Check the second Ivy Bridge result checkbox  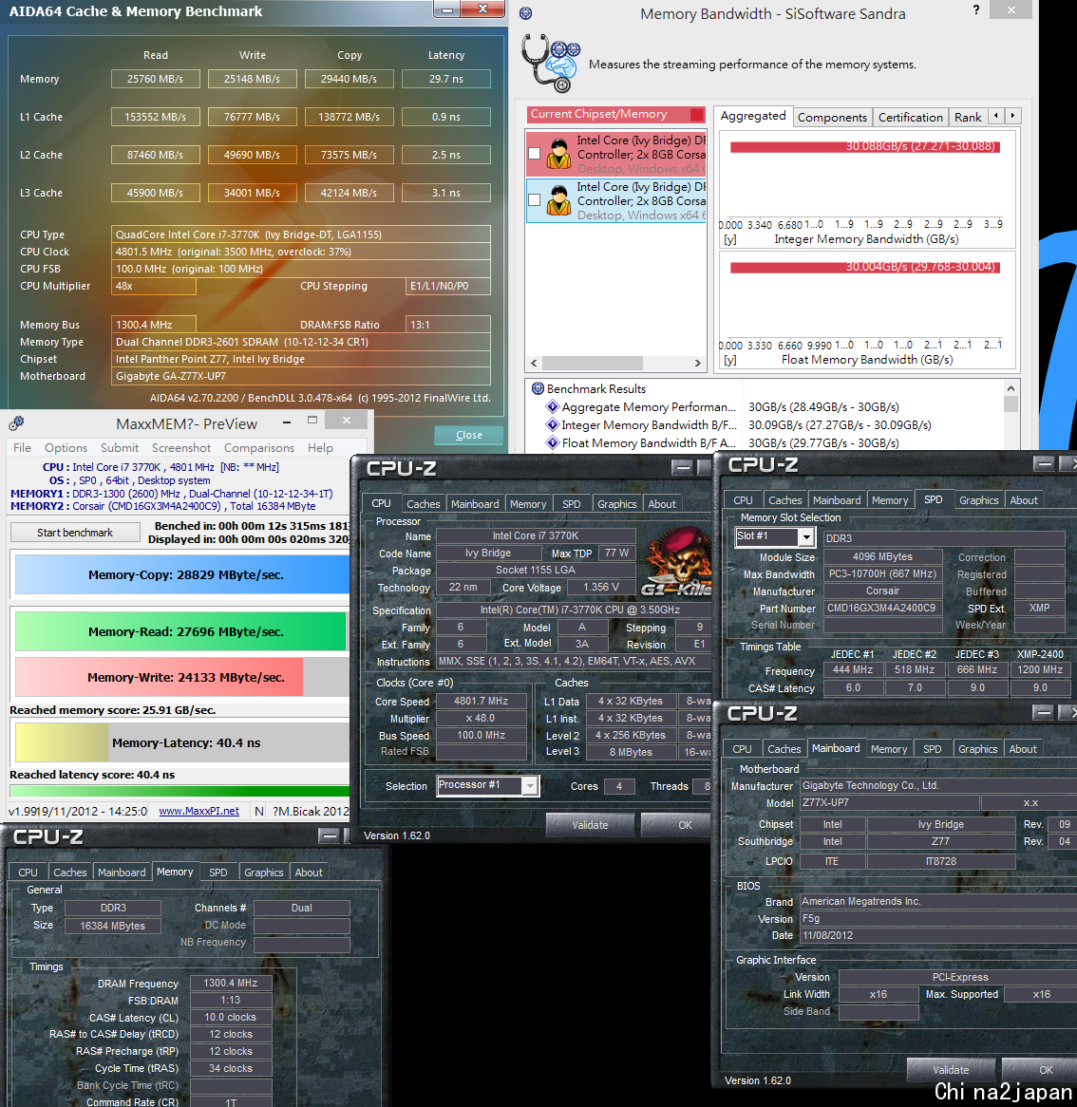click(535, 199)
